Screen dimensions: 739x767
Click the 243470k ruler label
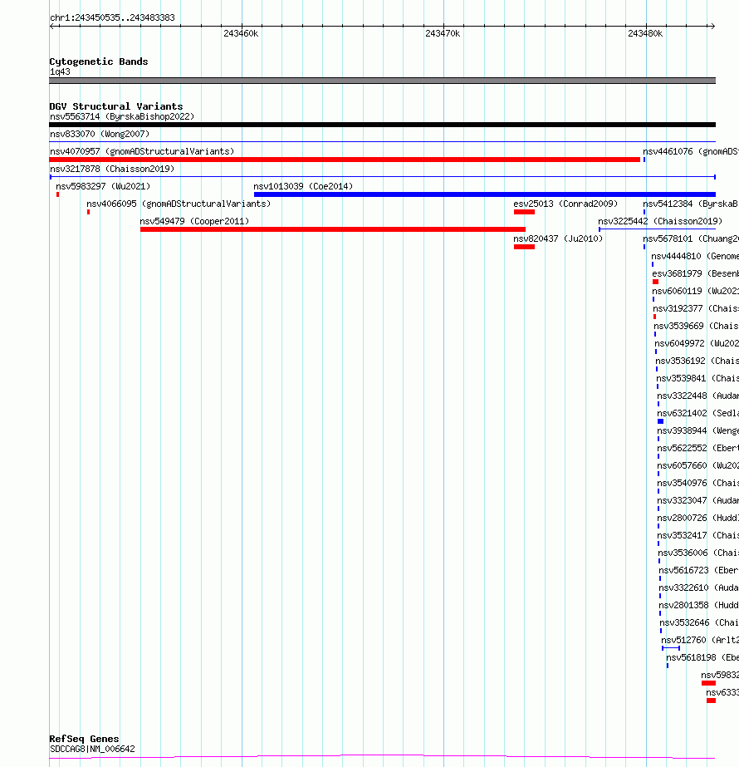443,34
